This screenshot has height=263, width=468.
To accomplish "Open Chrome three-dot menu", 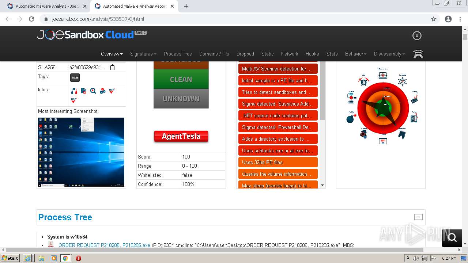I will tap(460, 19).
